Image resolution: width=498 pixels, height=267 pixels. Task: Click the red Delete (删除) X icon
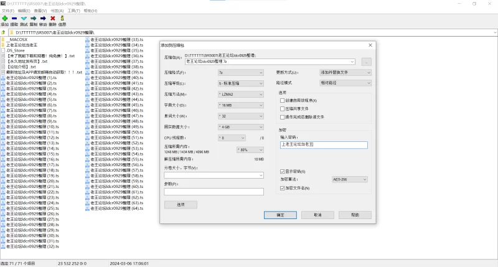53,19
